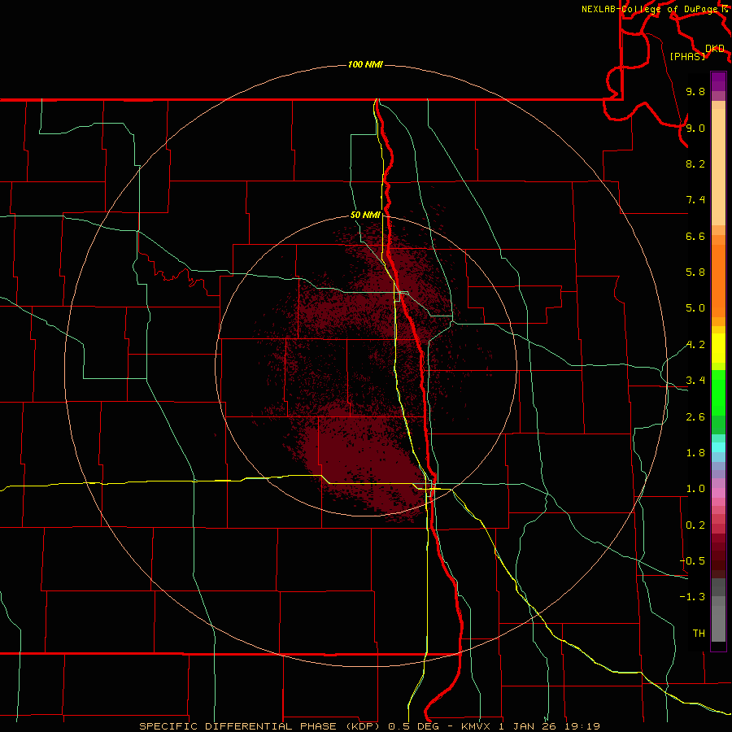Viewport: 732px width, 732px height.
Task: Click the [PHAS] units label
Action: [x=687, y=56]
